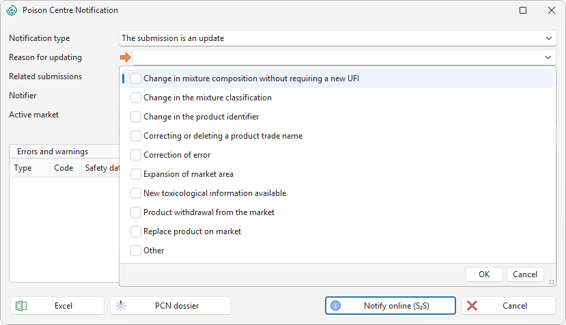This screenshot has width=566, height=325.
Task: Click the 'Related submissions' label
Action: tap(46, 76)
